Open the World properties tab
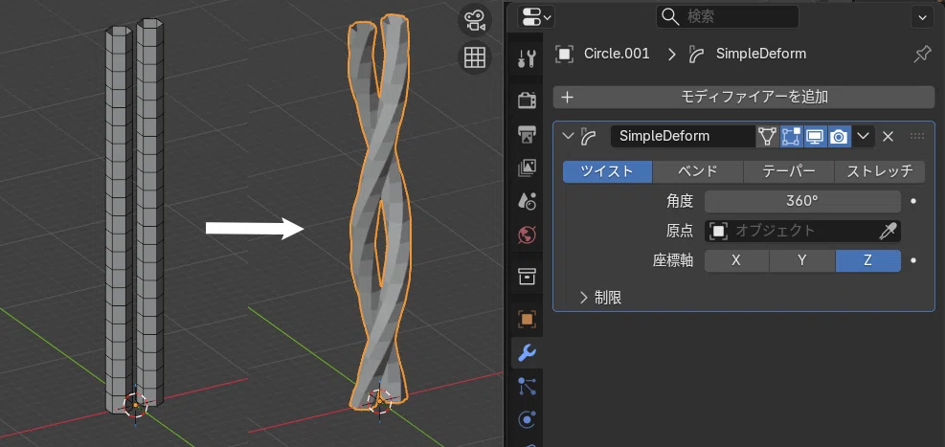This screenshot has height=447, width=945. (x=527, y=235)
